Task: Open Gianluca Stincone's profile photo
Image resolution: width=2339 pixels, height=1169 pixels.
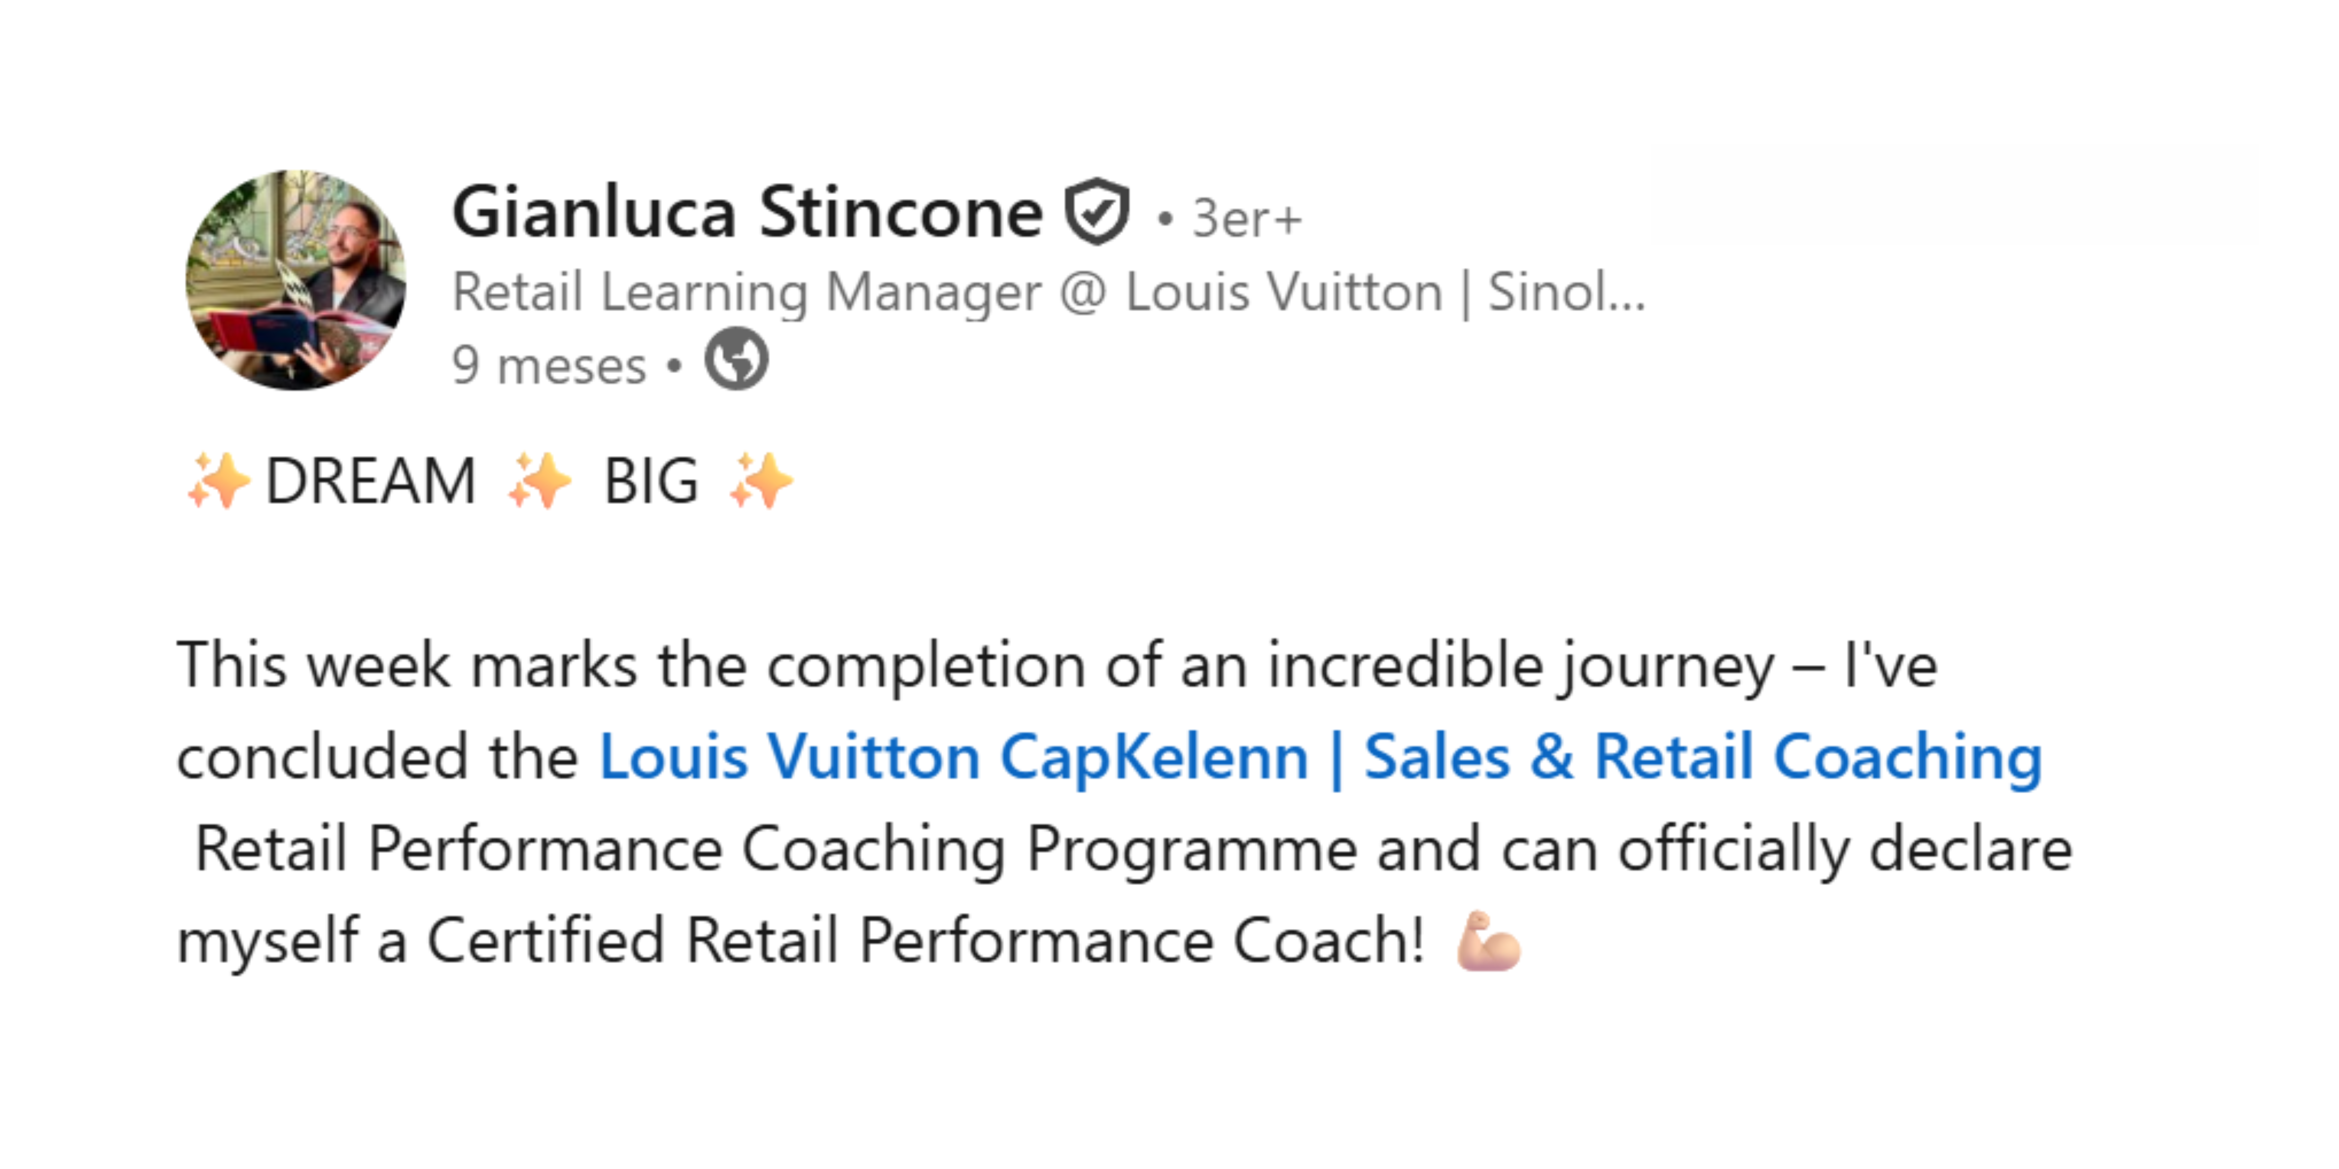Action: tap(296, 280)
